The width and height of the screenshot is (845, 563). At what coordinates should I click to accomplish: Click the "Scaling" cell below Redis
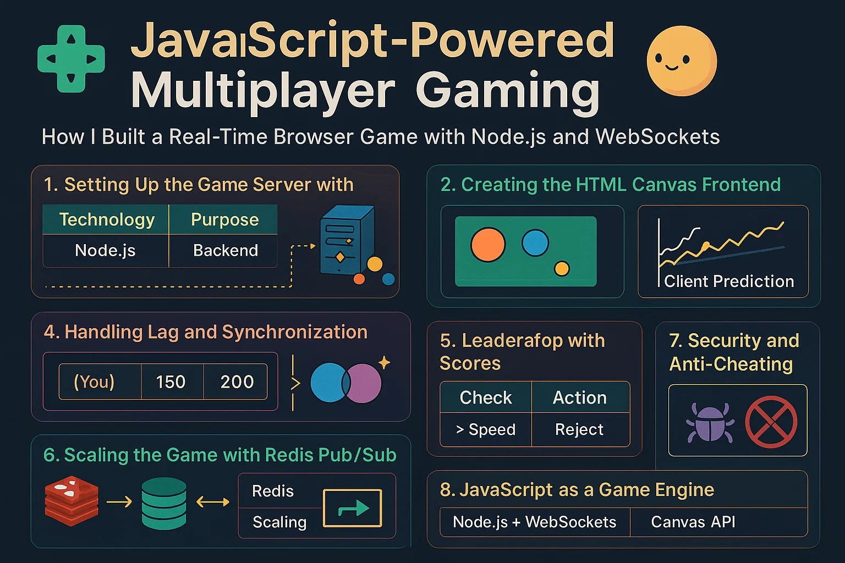pos(279,522)
